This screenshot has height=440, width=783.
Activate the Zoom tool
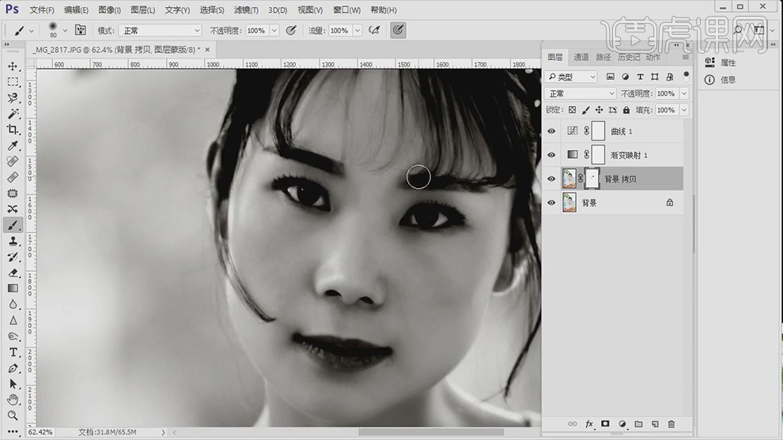tap(13, 416)
